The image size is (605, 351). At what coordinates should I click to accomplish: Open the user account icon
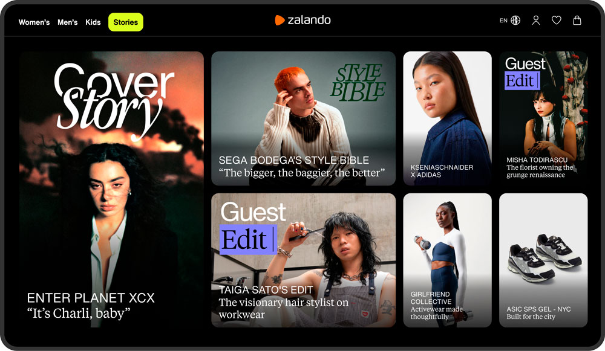(x=536, y=21)
